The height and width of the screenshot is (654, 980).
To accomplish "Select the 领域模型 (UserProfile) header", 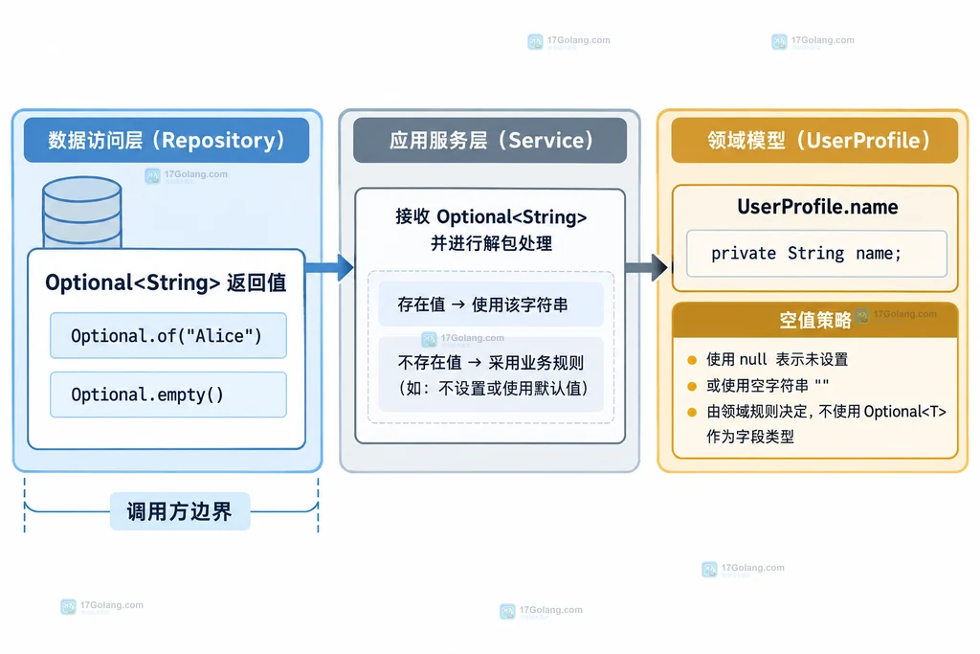I will [x=814, y=140].
